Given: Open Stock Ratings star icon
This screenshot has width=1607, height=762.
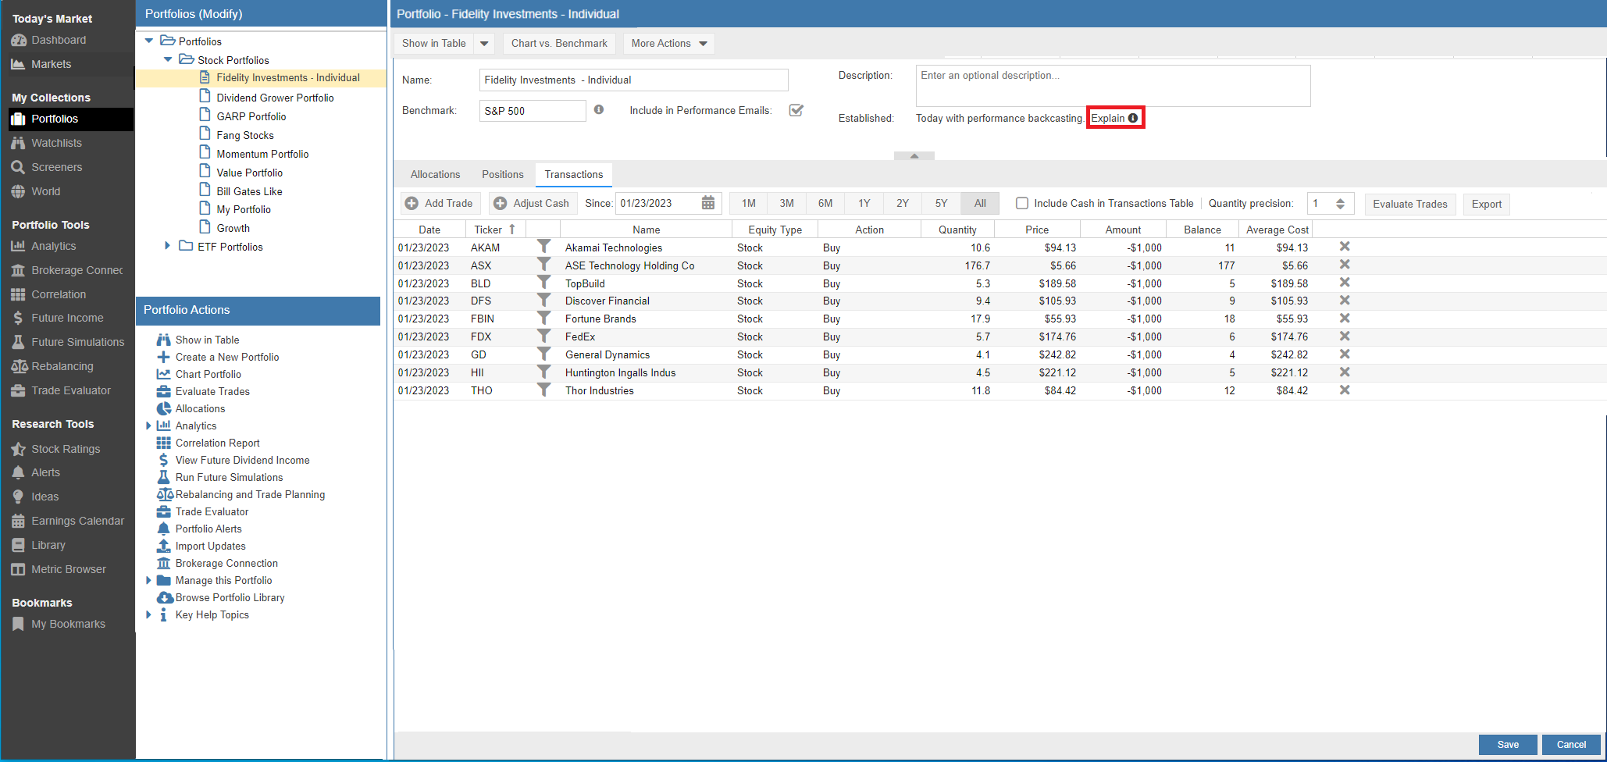Looking at the screenshot, I should coord(18,449).
